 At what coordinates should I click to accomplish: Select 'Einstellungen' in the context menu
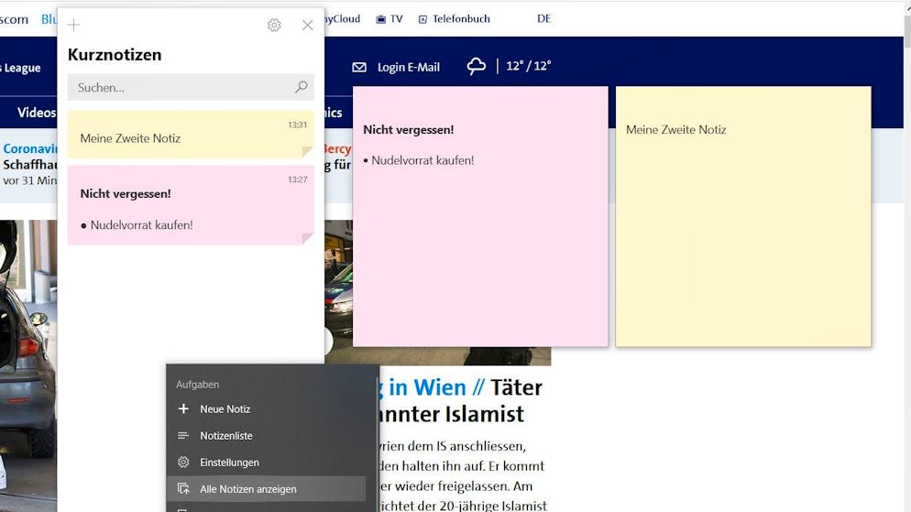pos(229,463)
